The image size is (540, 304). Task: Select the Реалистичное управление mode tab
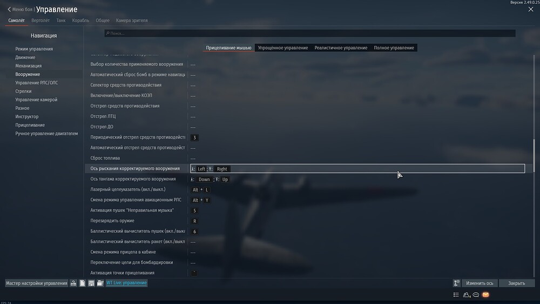pyautogui.click(x=341, y=48)
